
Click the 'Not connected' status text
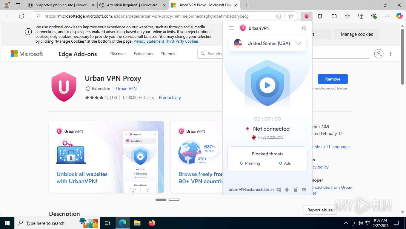pyautogui.click(x=271, y=129)
